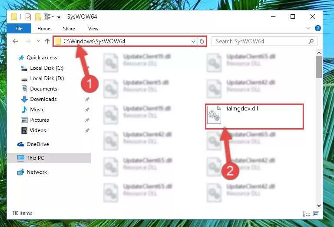The image size is (334, 227).
Task: Go up one folder level arrow
Action: point(47,41)
